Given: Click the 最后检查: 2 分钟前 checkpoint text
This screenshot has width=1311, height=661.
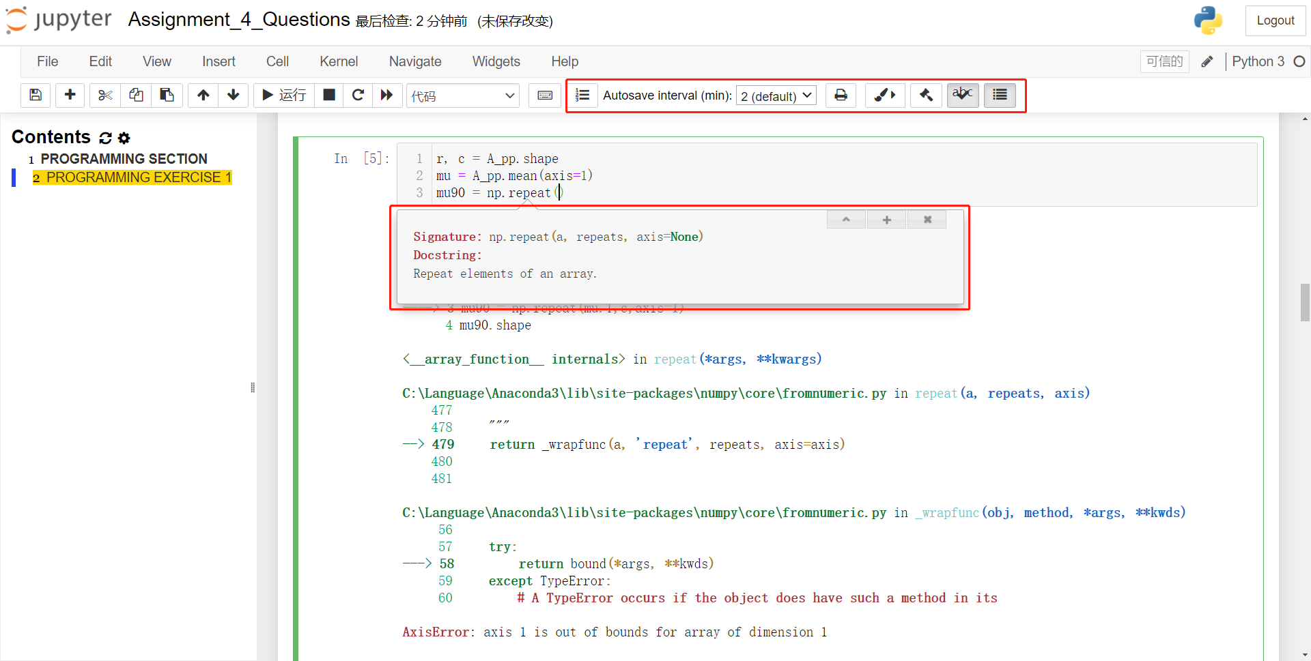Looking at the screenshot, I should (x=411, y=21).
